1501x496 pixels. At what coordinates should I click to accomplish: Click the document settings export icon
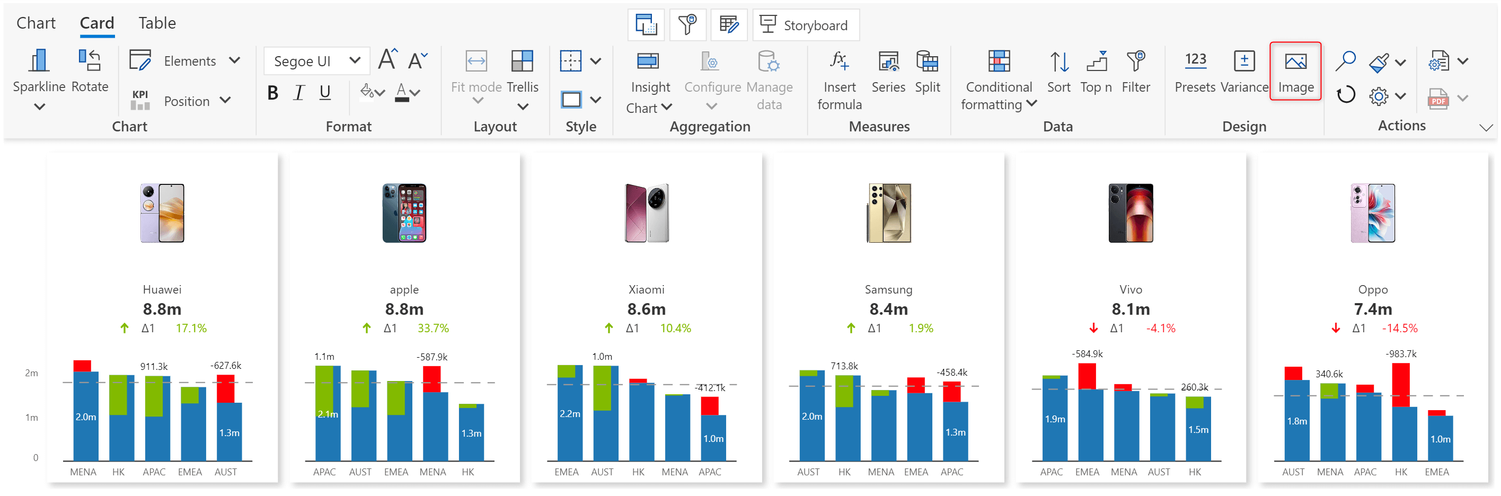pos(1438,61)
